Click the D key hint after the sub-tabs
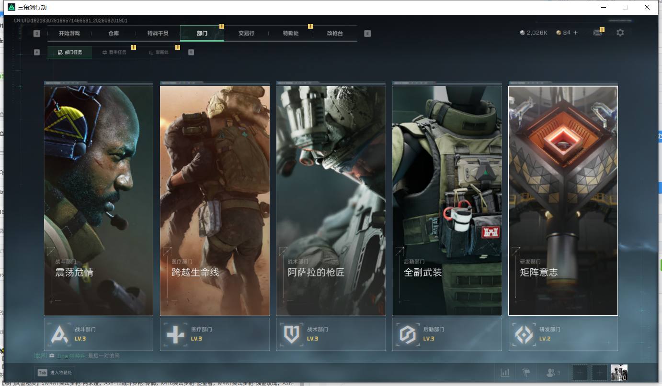Image resolution: width=662 pixels, height=386 pixels. coord(191,52)
